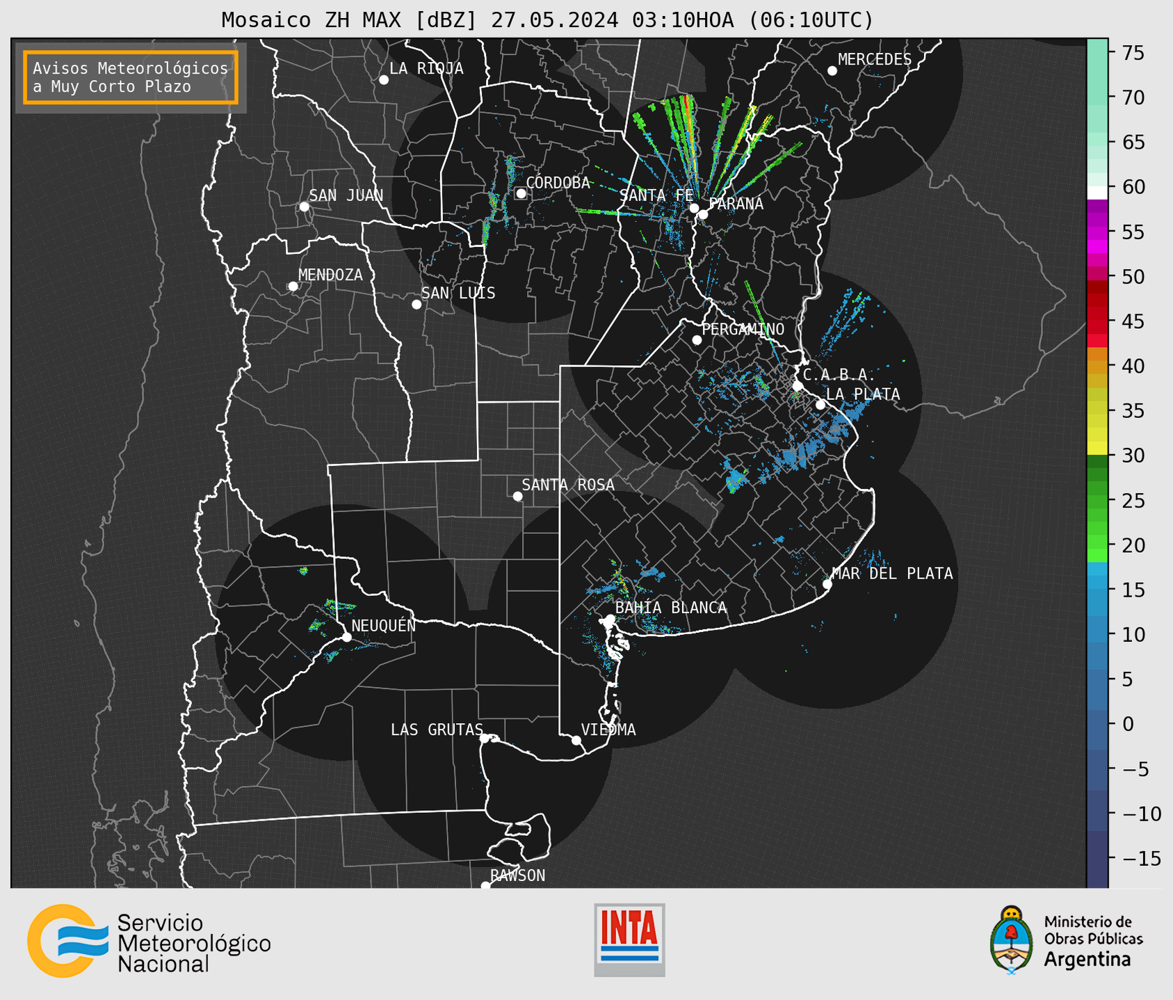Click the VIEDMA city marker
Viewport: 1173px width, 1000px height.
[576, 741]
